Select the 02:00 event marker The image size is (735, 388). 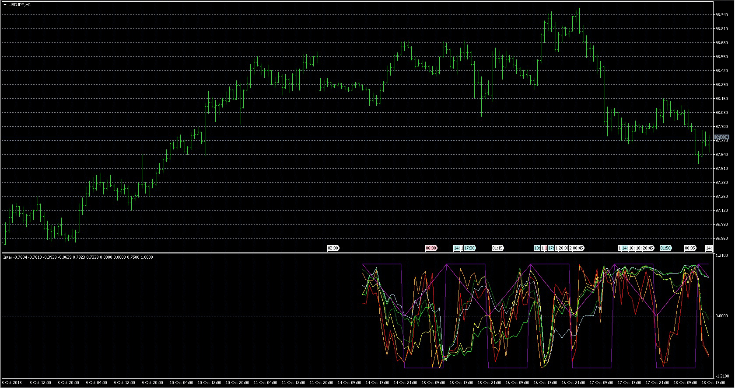tap(333, 248)
